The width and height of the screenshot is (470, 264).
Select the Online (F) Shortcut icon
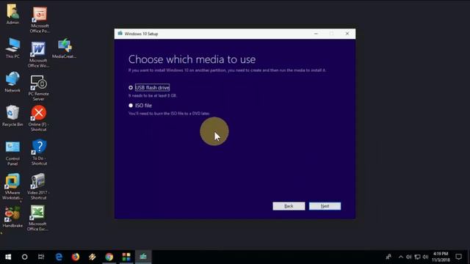click(x=39, y=118)
